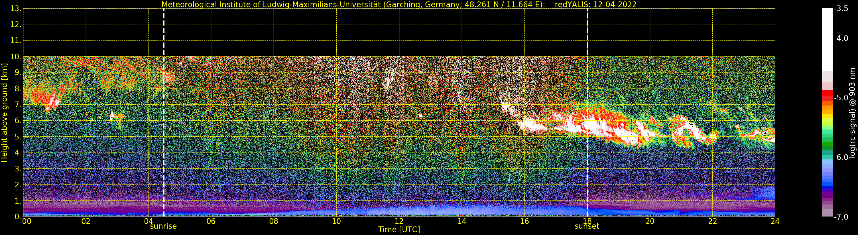Click the '-6.0' colorbar tick label
This screenshot has width=858, height=235.
point(841,157)
